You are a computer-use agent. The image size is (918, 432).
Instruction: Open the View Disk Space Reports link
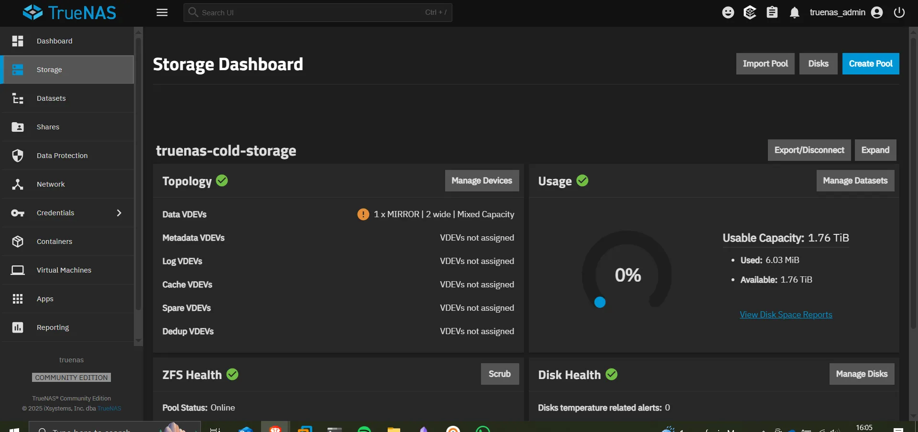[786, 315]
